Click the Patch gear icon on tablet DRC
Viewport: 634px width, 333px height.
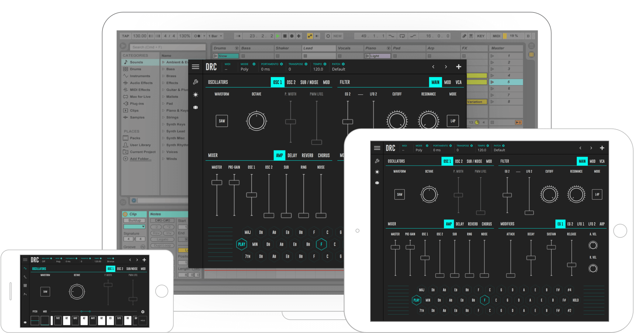point(503,146)
